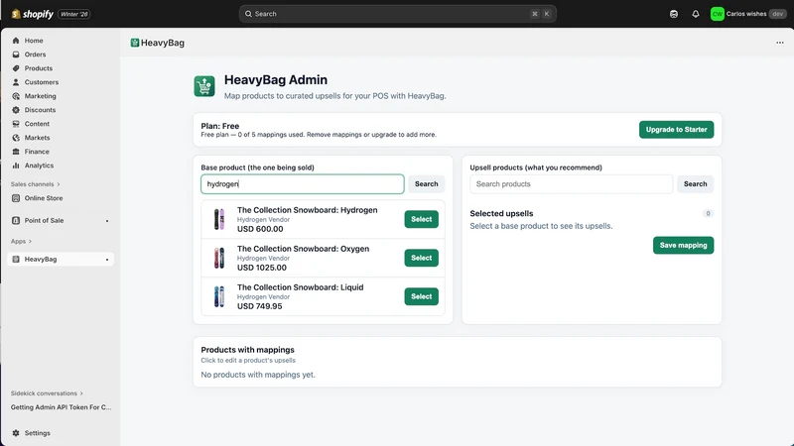The width and height of the screenshot is (794, 446).
Task: Click the HeavyBag app icon in sidebar
Action: click(x=16, y=260)
